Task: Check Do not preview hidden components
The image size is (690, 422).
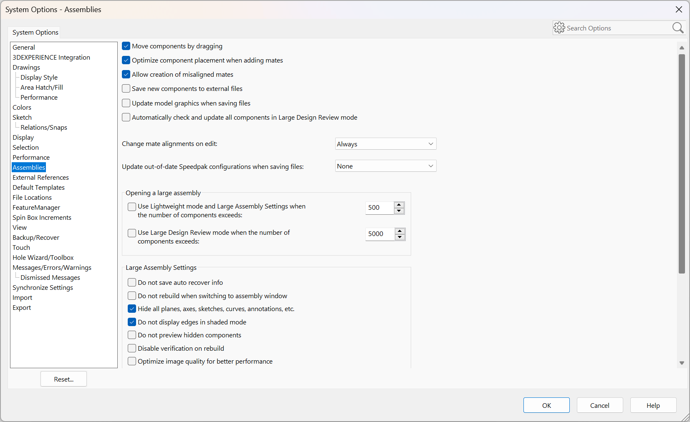Action: [132, 335]
